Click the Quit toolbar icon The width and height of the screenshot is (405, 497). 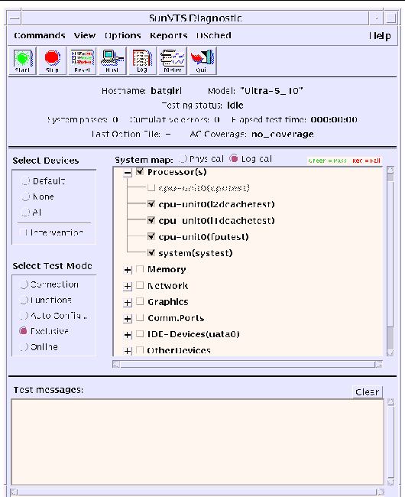point(202,60)
